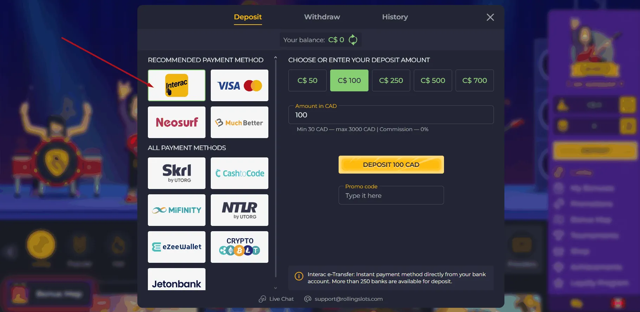Viewport: 640px width, 312px height.
Task: Select the Interac payment method
Action: coord(177,85)
